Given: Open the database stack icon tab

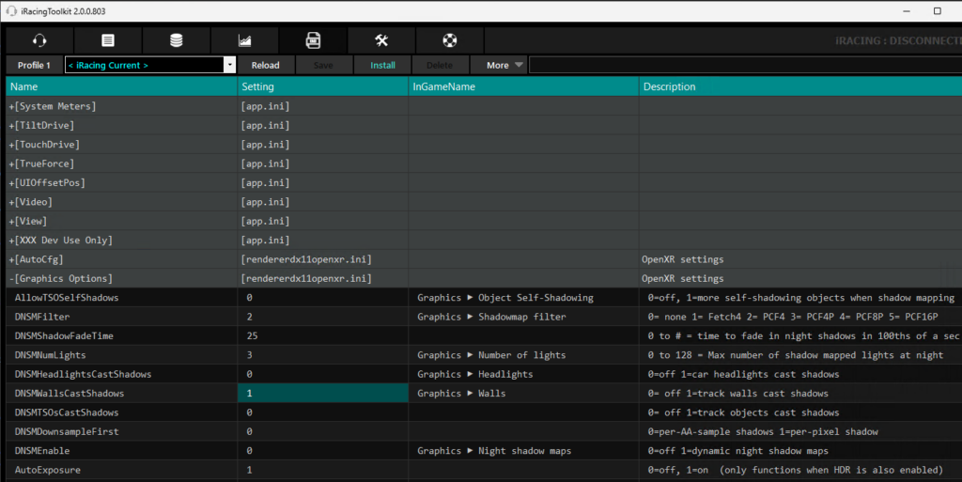Looking at the screenshot, I should click(177, 40).
